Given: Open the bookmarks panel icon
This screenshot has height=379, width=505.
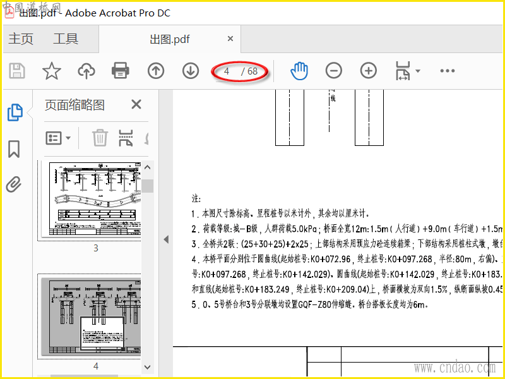Looking at the screenshot, I should [14, 149].
